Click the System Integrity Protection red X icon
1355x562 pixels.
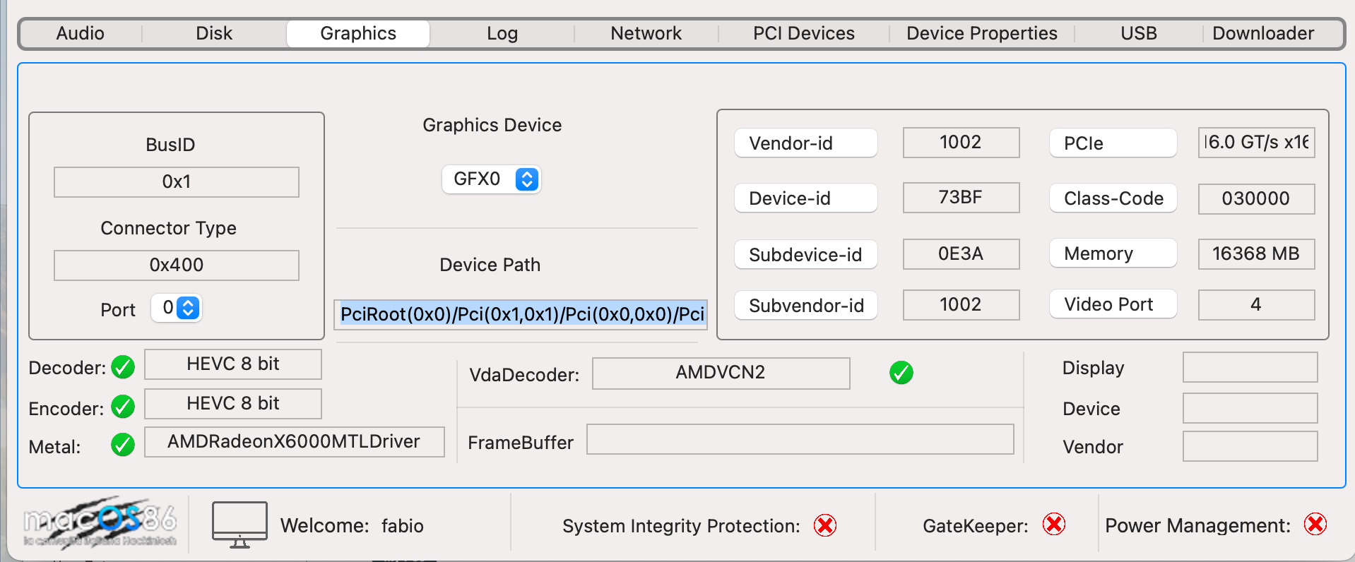point(824,525)
